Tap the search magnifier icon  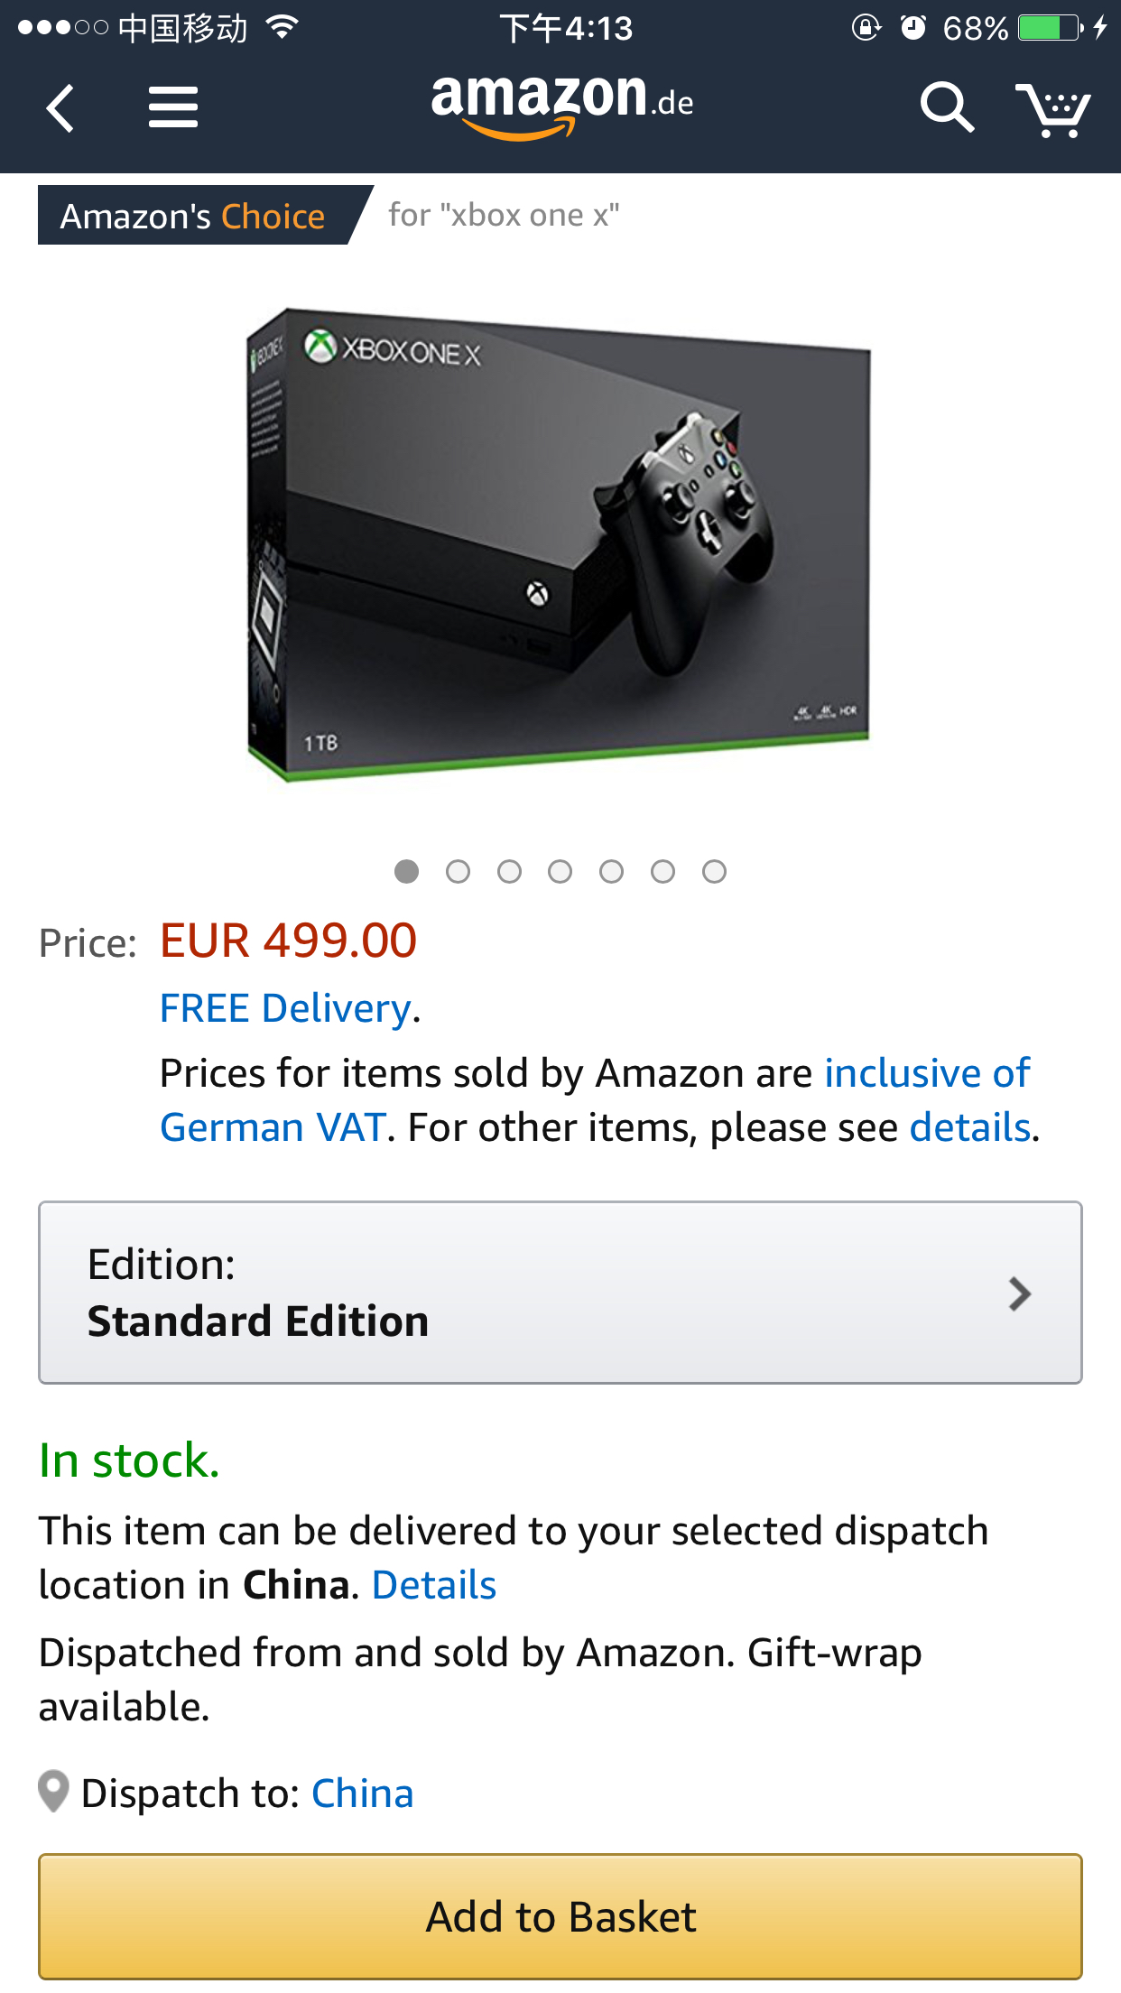[x=946, y=108]
